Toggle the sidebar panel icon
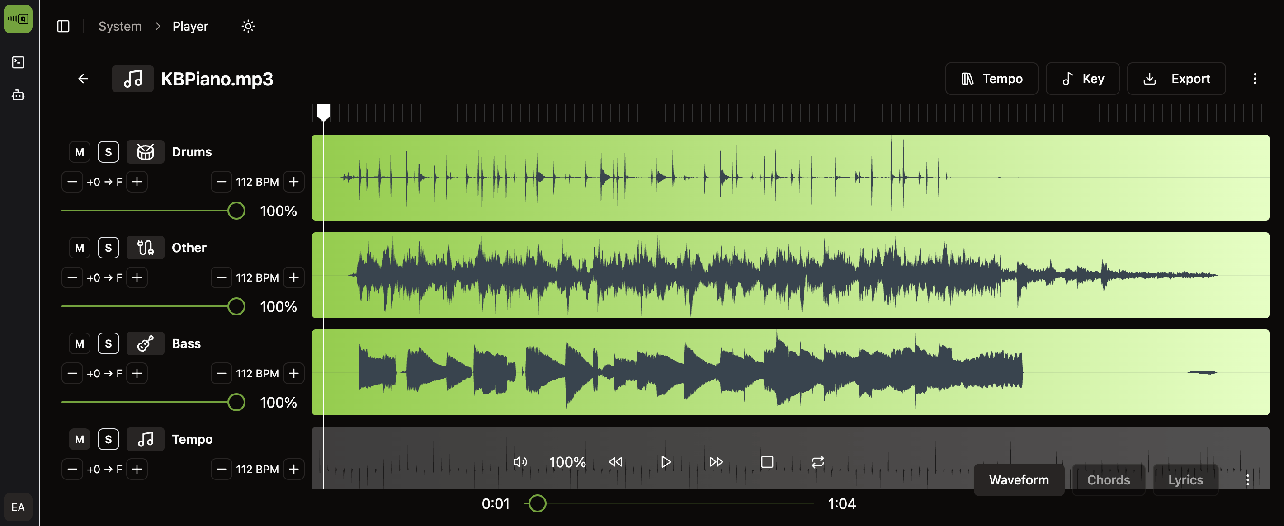This screenshot has width=1284, height=526. pyautogui.click(x=63, y=26)
